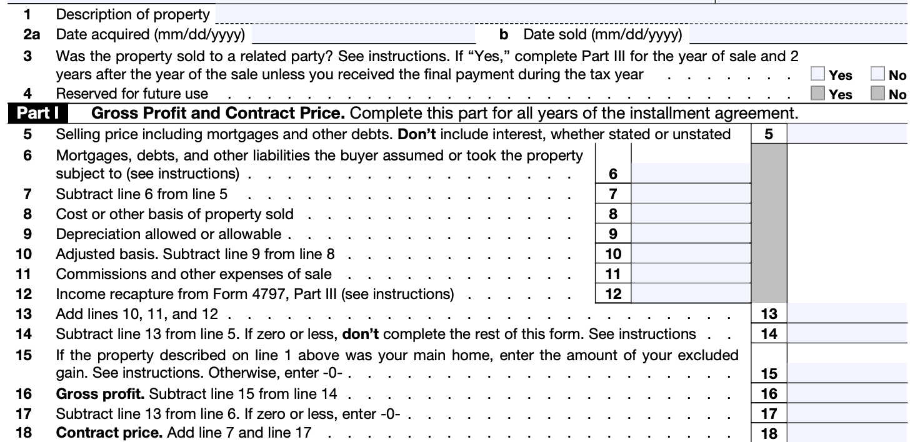The height and width of the screenshot is (442, 920).
Task: Focus the line 8 cost basis field
Action: 691,214
